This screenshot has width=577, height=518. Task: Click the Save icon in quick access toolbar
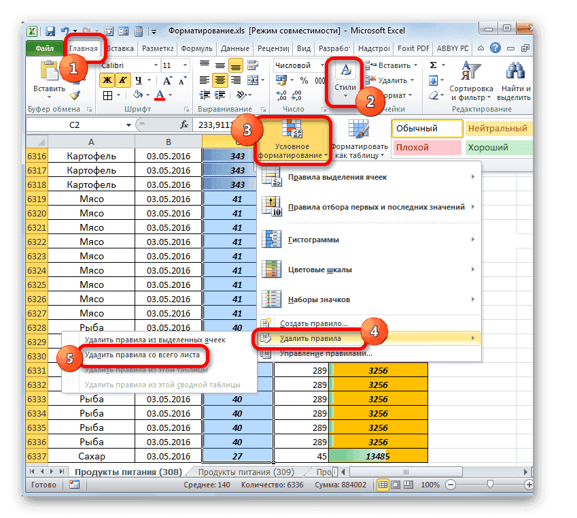(x=49, y=31)
